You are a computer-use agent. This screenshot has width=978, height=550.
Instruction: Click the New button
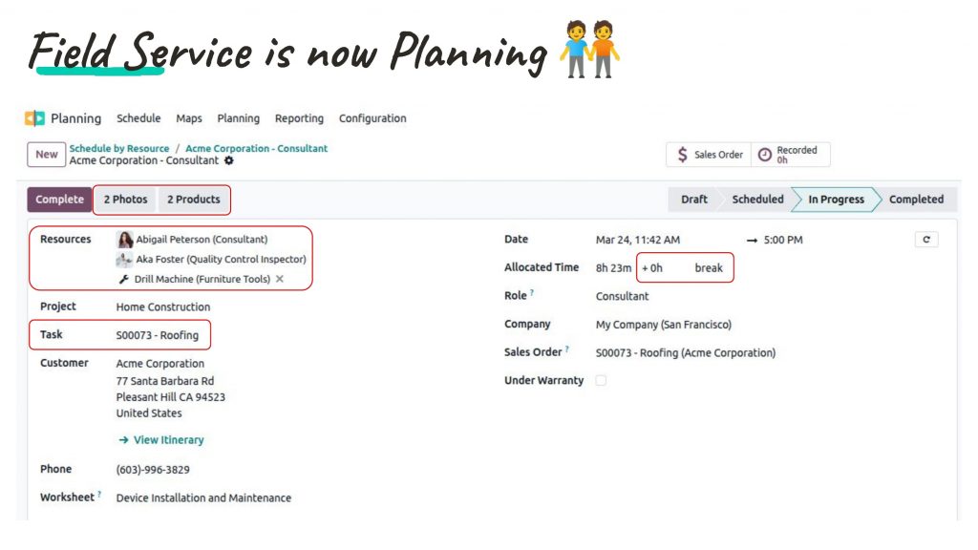(46, 154)
